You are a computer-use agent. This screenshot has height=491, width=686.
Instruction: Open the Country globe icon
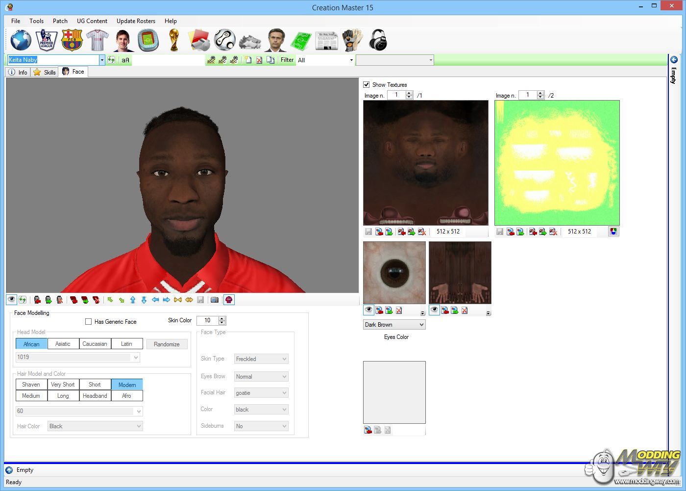21,40
